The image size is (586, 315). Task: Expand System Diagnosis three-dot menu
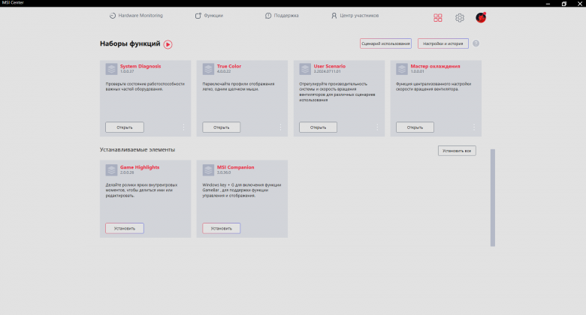pos(183,127)
